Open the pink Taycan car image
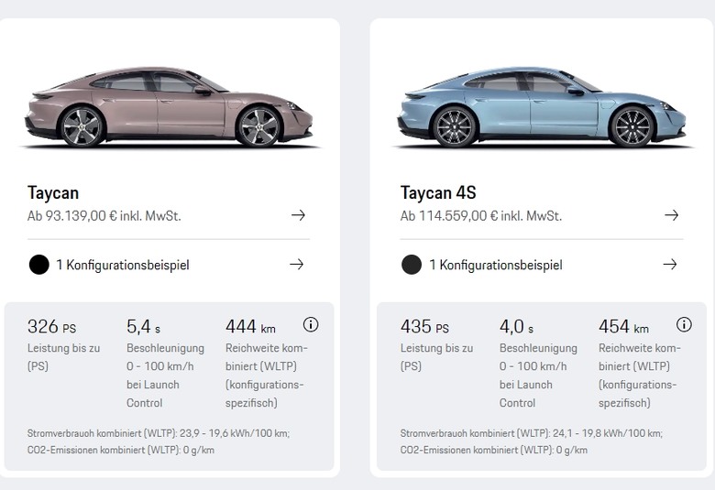The width and height of the screenshot is (715, 490). [169, 107]
